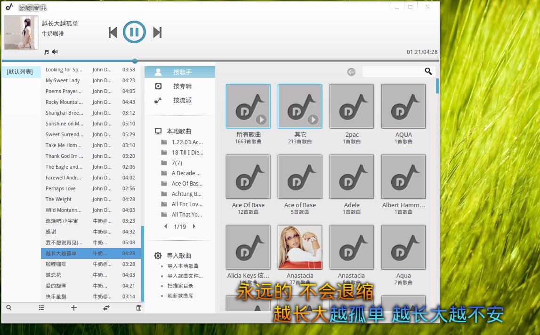Play 其它 via its play overlay
The image size is (540, 335).
[x=313, y=119]
